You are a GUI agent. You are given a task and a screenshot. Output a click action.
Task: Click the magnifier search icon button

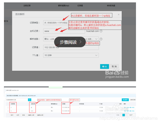click(x=30, y=100)
